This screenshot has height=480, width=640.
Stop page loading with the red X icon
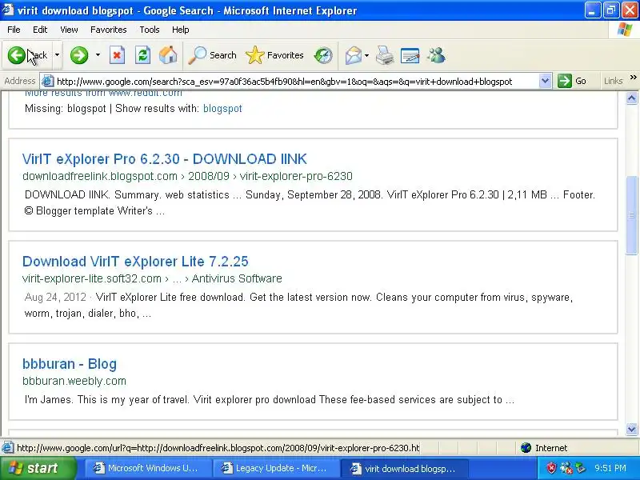[x=117, y=55]
